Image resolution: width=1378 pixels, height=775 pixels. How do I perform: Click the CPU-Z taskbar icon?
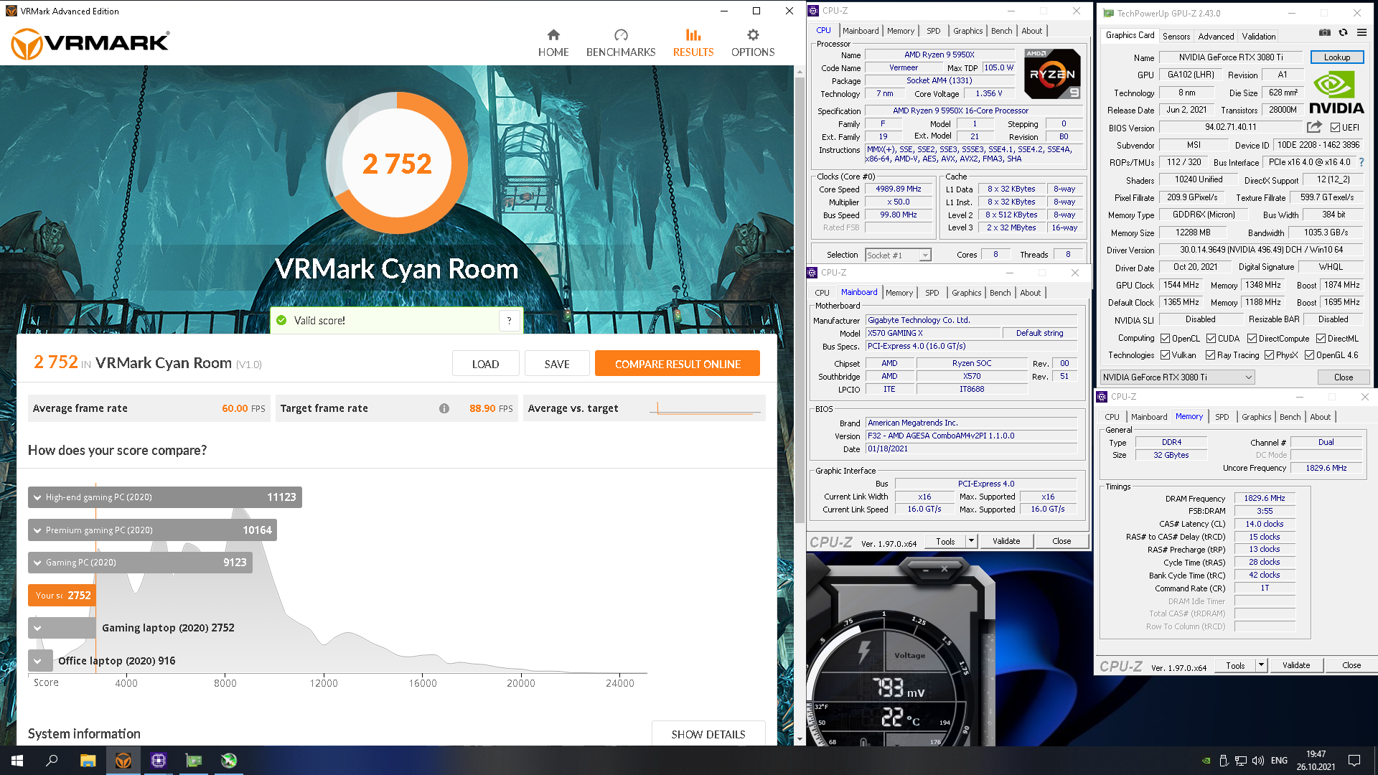click(159, 761)
